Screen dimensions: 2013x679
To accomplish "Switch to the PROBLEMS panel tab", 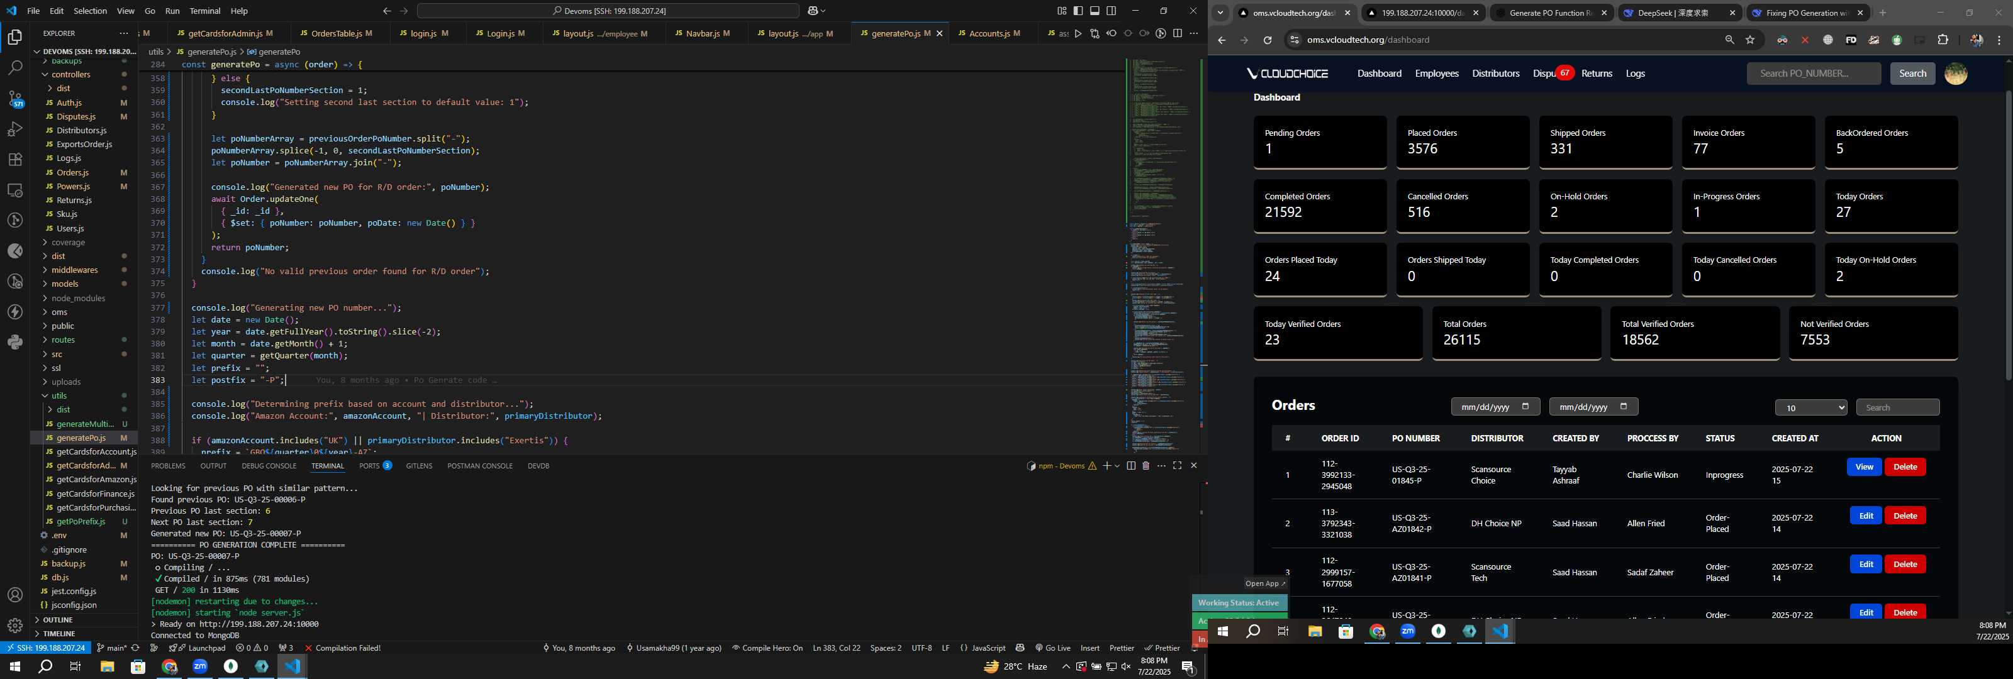I will (x=168, y=466).
